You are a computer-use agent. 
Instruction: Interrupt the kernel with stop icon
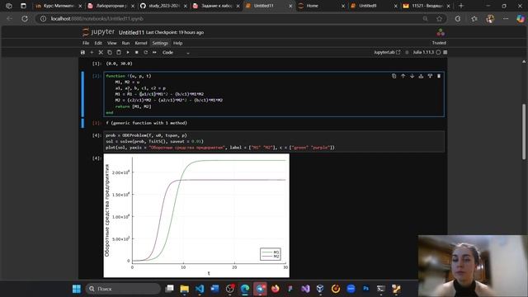(137, 53)
